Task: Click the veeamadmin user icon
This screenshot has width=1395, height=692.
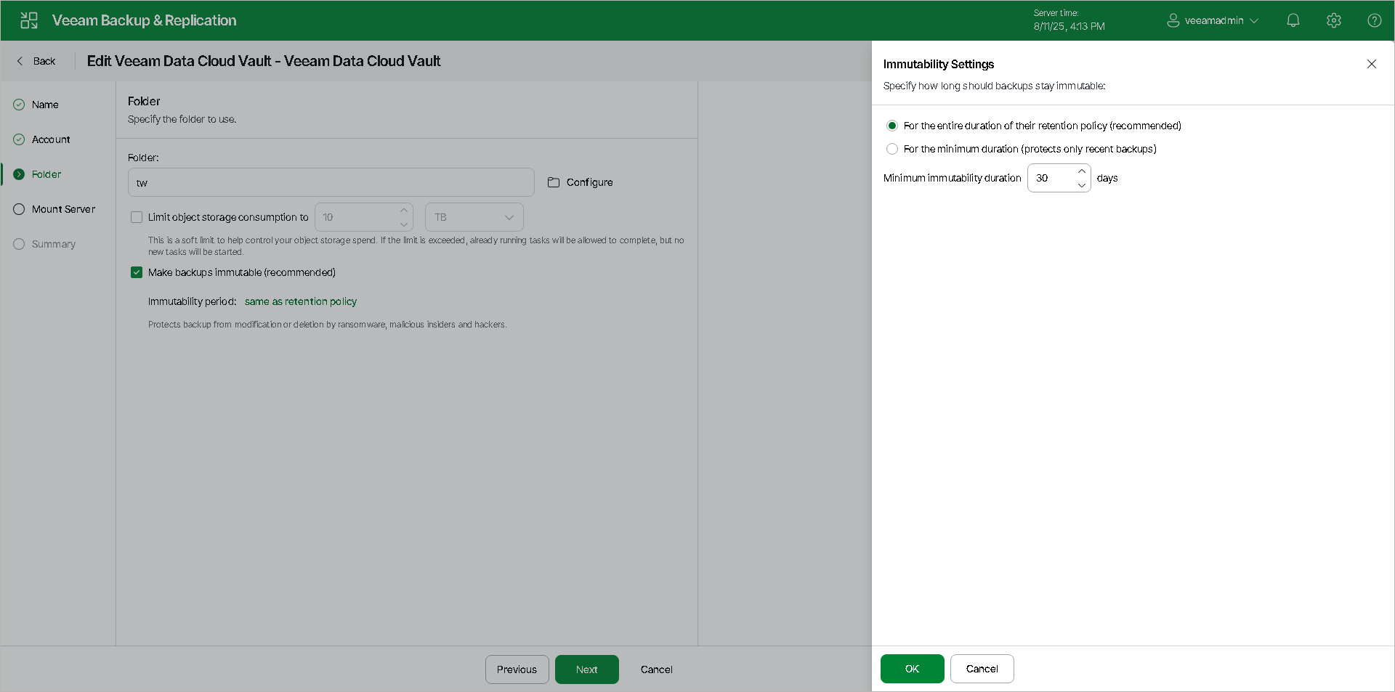Action: pyautogui.click(x=1173, y=20)
